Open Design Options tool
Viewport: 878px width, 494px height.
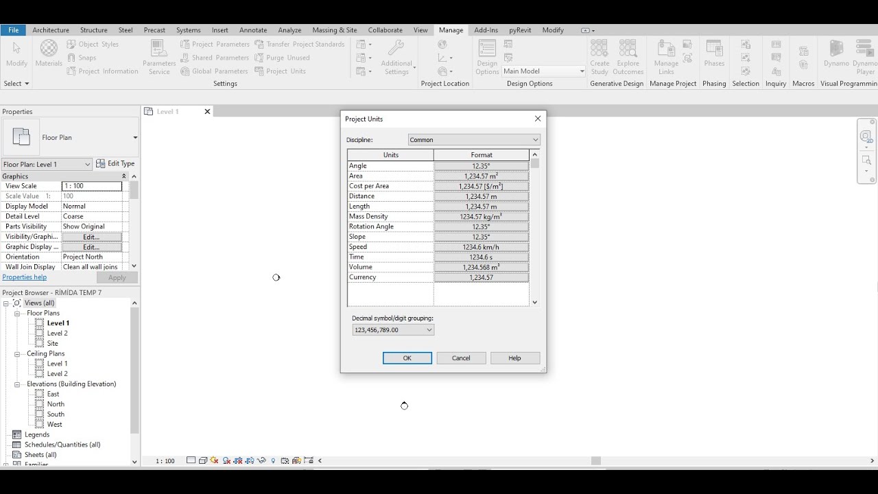487,57
